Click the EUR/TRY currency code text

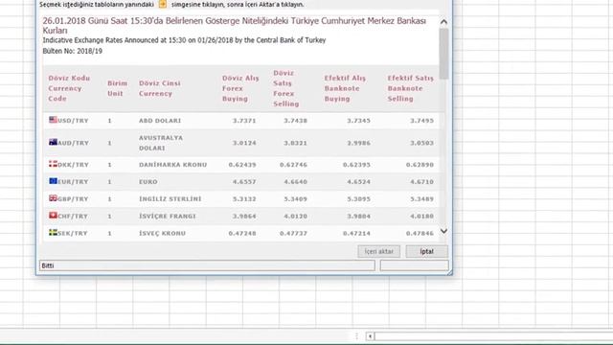73,182
